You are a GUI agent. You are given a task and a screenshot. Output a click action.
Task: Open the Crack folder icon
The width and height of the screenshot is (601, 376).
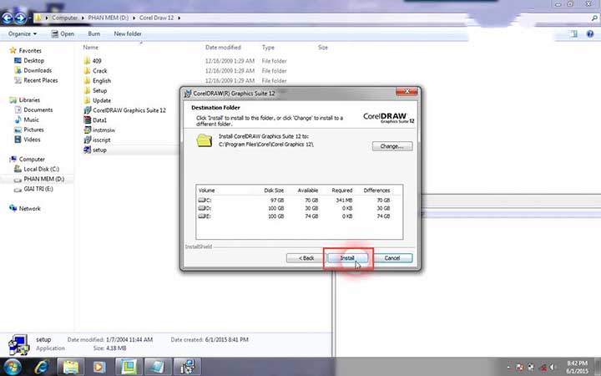[x=88, y=71]
